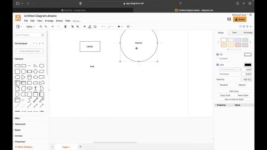Select the hexagon shape in General
This screenshot has width=267, height=150.
[x=18, y=77]
